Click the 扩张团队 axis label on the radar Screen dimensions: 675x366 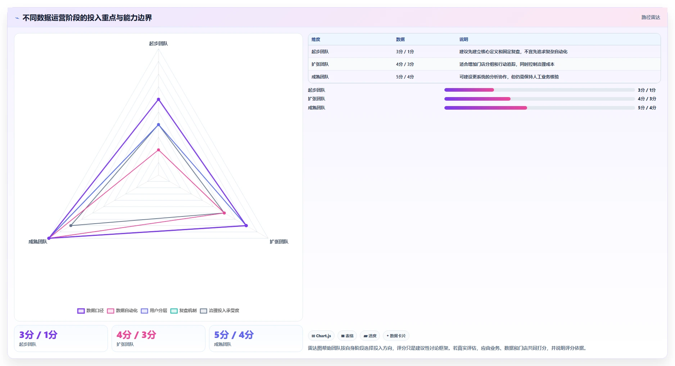click(279, 242)
